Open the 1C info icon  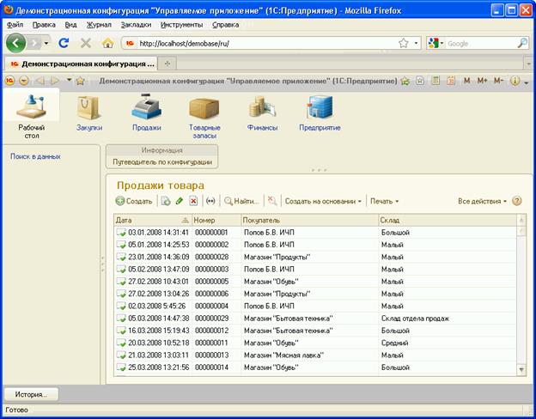[515, 81]
